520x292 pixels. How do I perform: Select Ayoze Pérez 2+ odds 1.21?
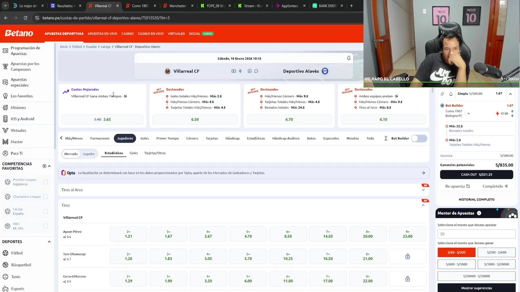pyautogui.click(x=128, y=234)
